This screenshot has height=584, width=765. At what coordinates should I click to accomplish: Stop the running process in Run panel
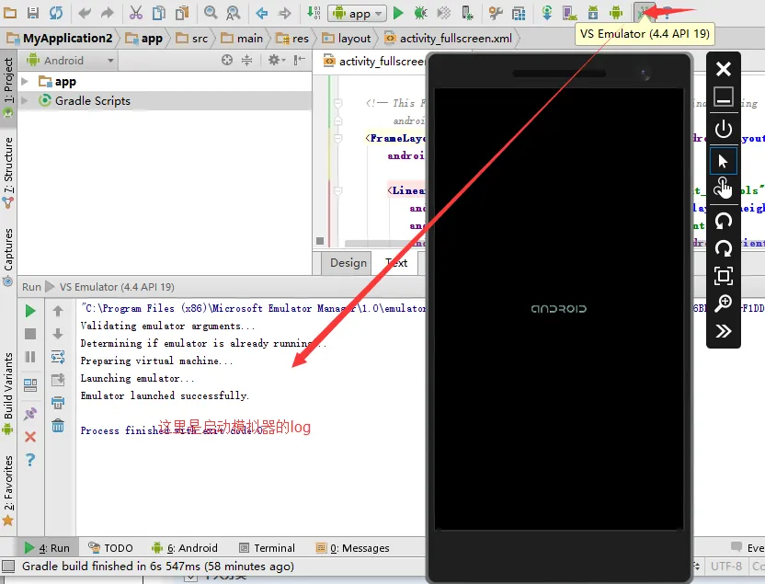[x=30, y=334]
